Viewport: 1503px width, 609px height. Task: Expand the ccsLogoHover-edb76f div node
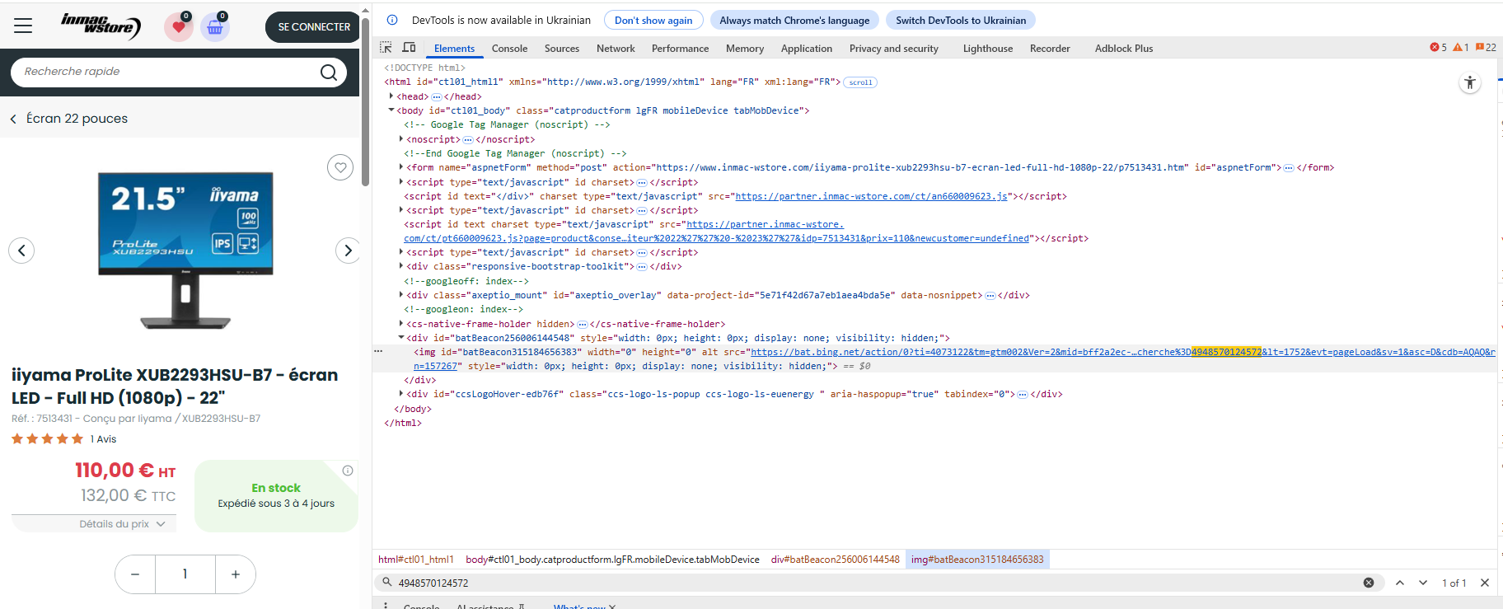[401, 394]
